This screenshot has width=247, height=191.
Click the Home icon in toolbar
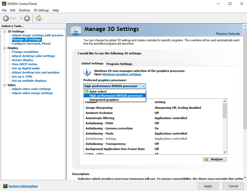pos(39,18)
